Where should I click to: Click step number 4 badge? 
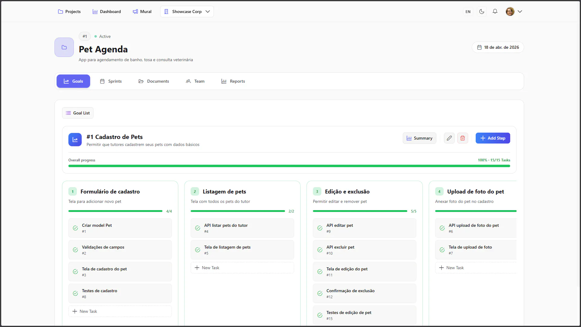pos(439,191)
